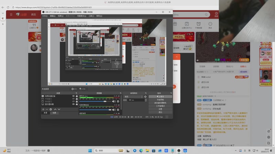Pop out the 混音器 dock panel icon

tap(121, 93)
